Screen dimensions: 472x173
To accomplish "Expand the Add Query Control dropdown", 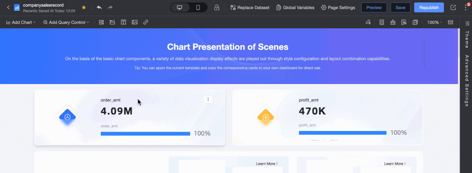I will 66,22.
